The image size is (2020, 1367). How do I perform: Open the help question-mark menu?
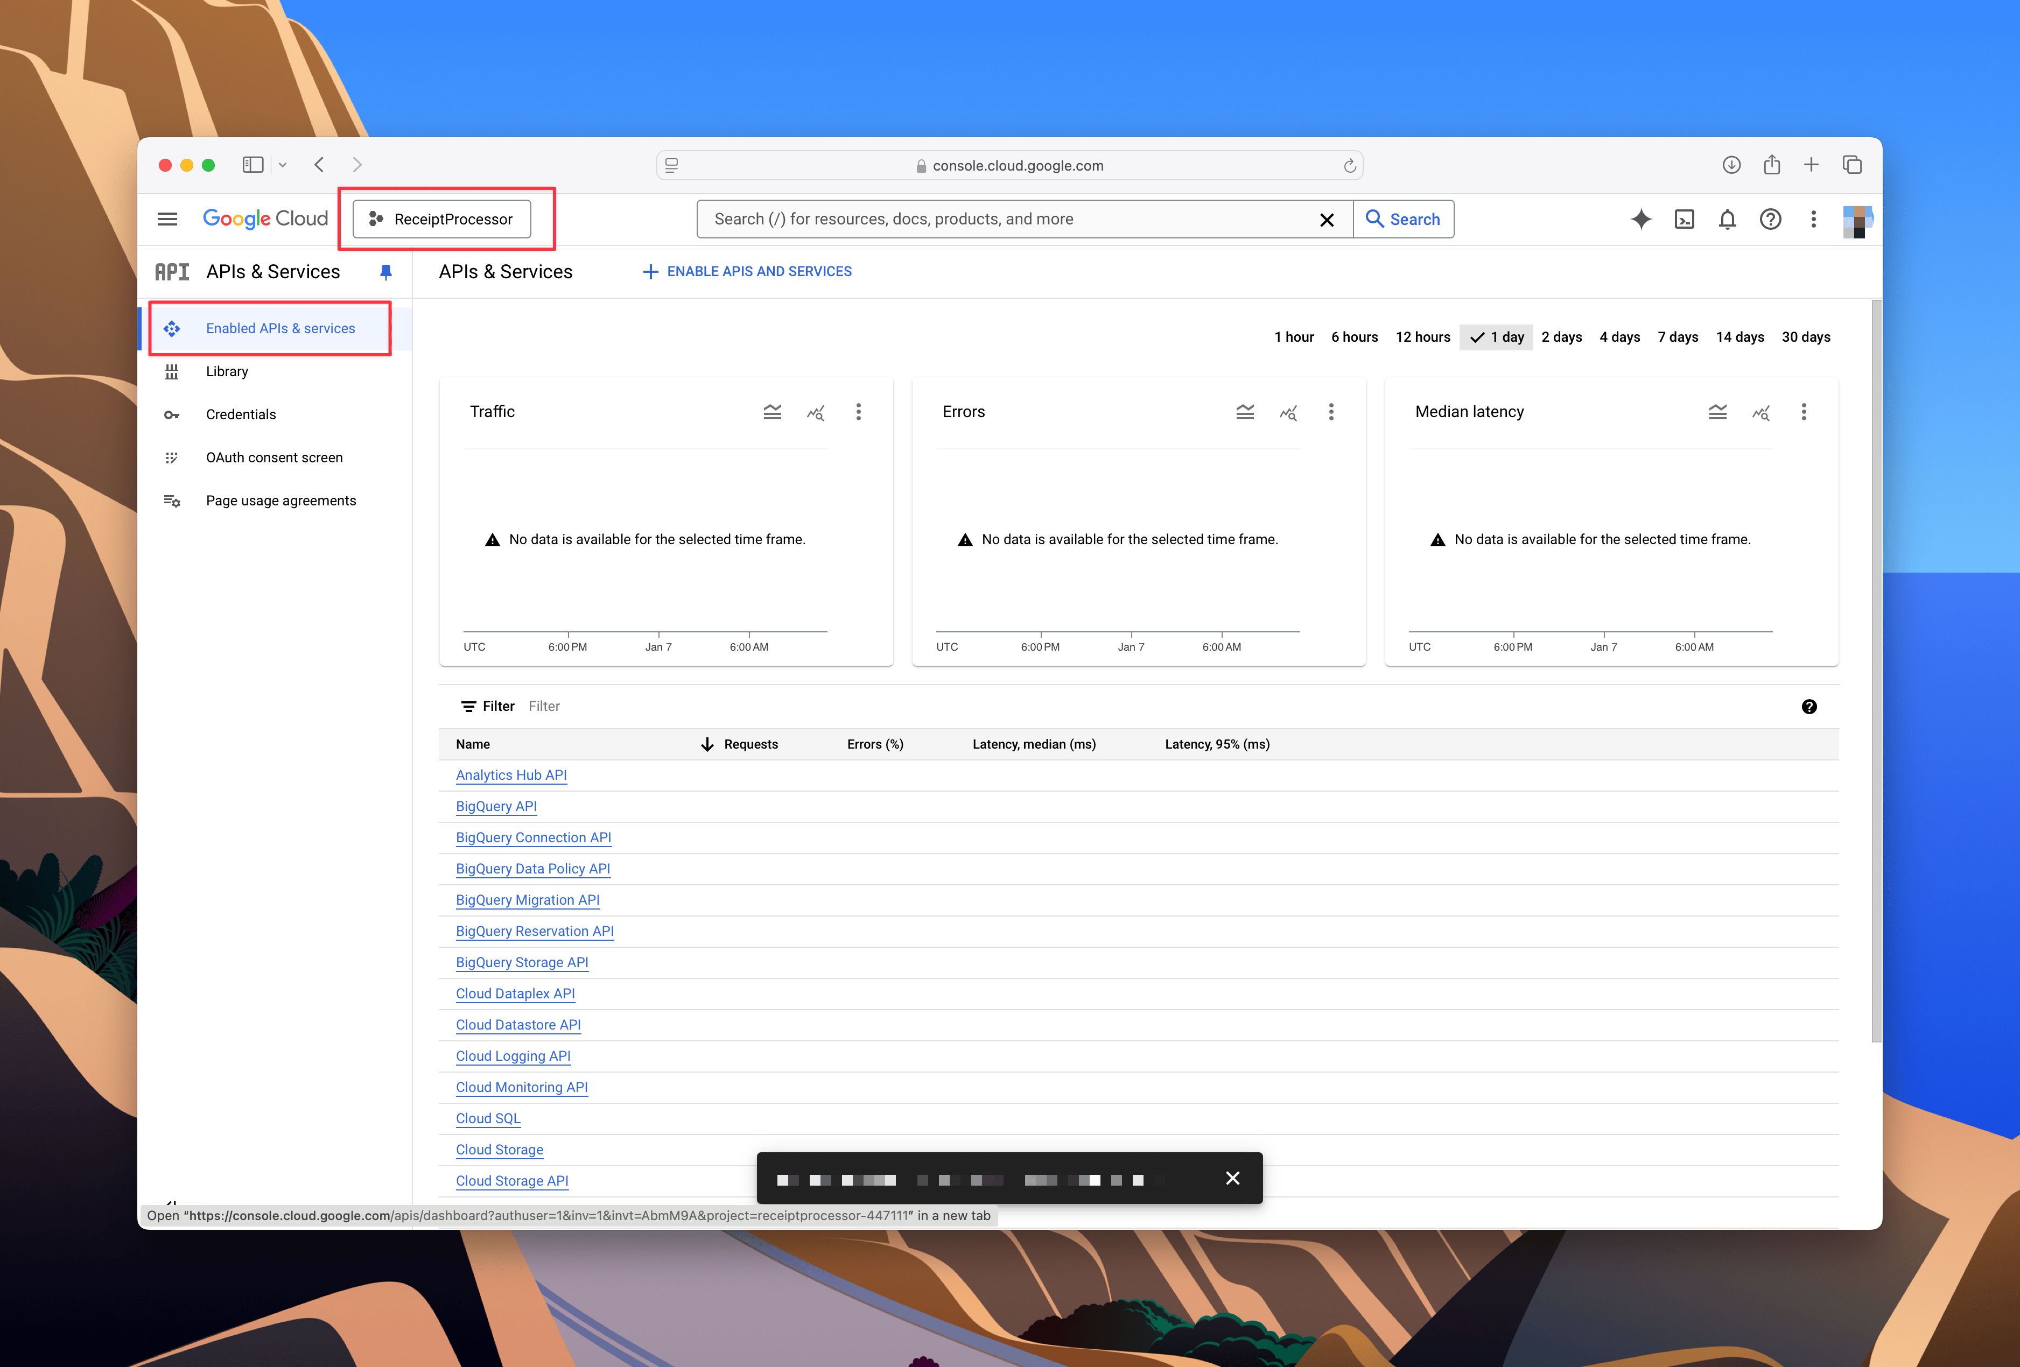pos(1771,219)
